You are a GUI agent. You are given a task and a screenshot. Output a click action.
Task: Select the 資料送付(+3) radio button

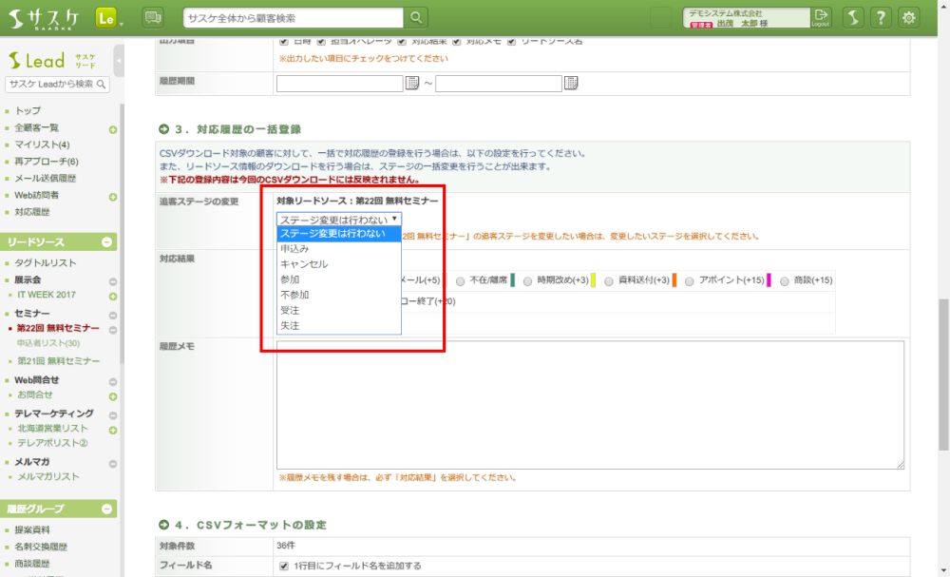pyautogui.click(x=609, y=280)
